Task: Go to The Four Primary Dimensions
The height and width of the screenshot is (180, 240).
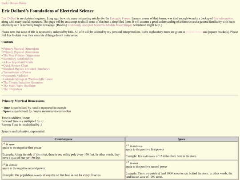Action: 22,56
